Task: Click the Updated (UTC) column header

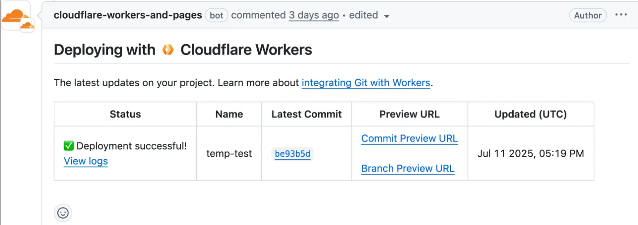Action: pos(530,114)
